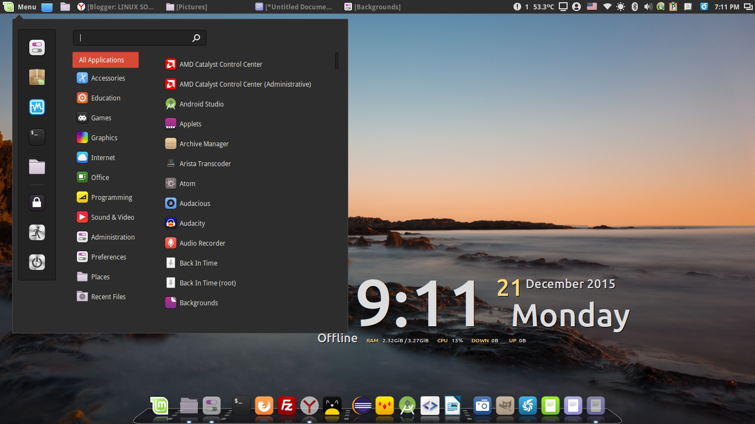This screenshot has height=424, width=755.
Task: Shut down using the power icon
Action: [x=36, y=262]
